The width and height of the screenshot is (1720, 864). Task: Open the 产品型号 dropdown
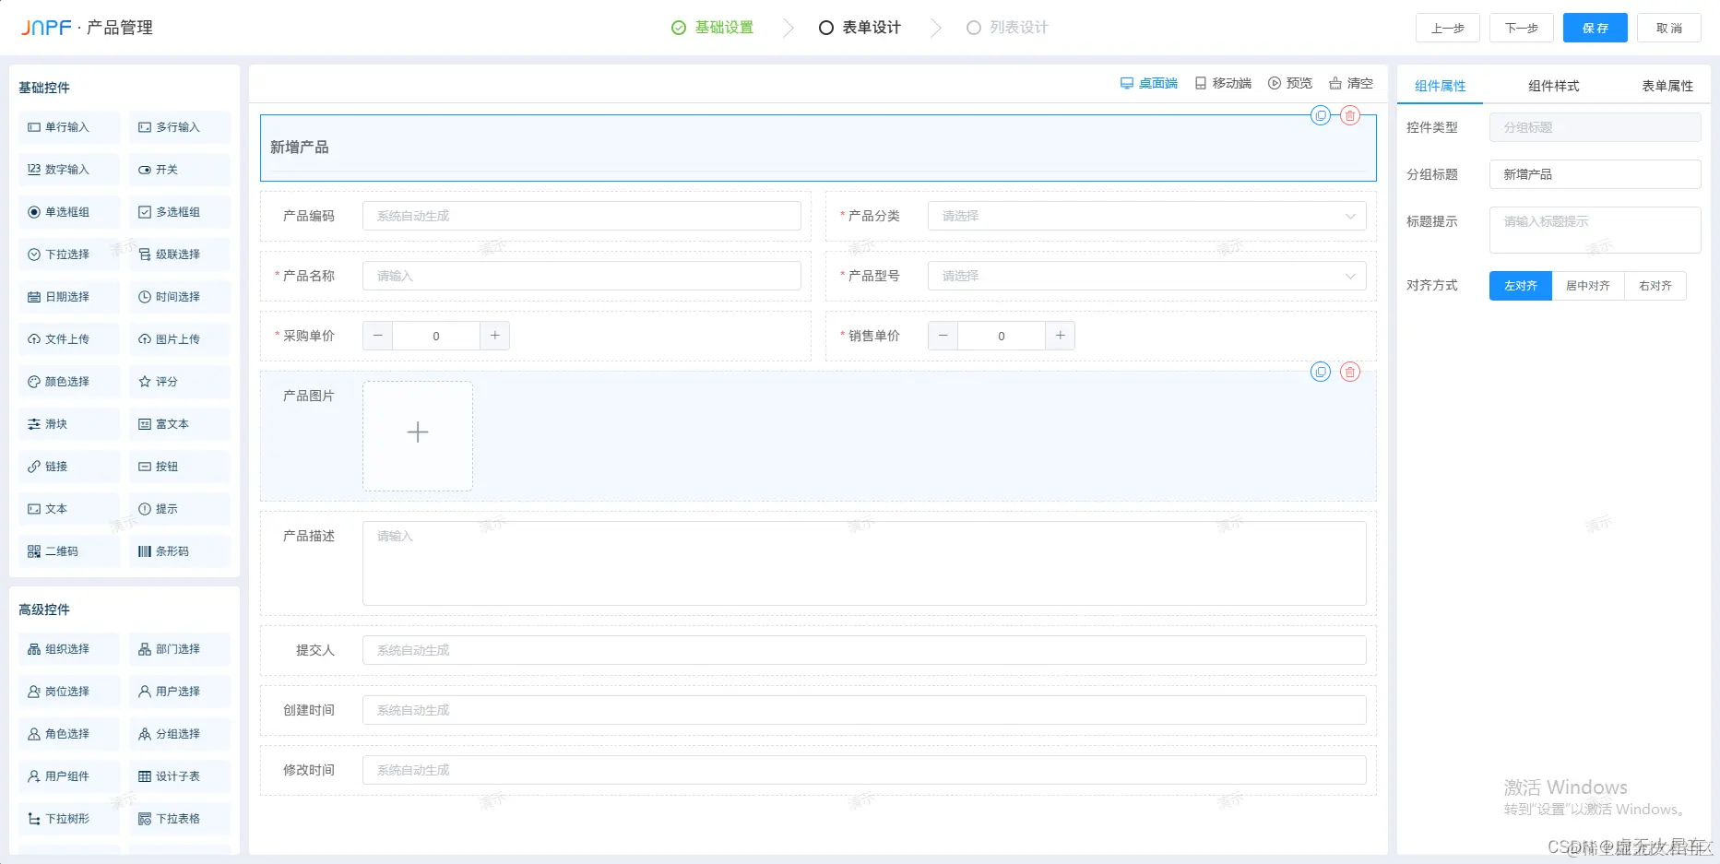pyautogui.click(x=1146, y=276)
